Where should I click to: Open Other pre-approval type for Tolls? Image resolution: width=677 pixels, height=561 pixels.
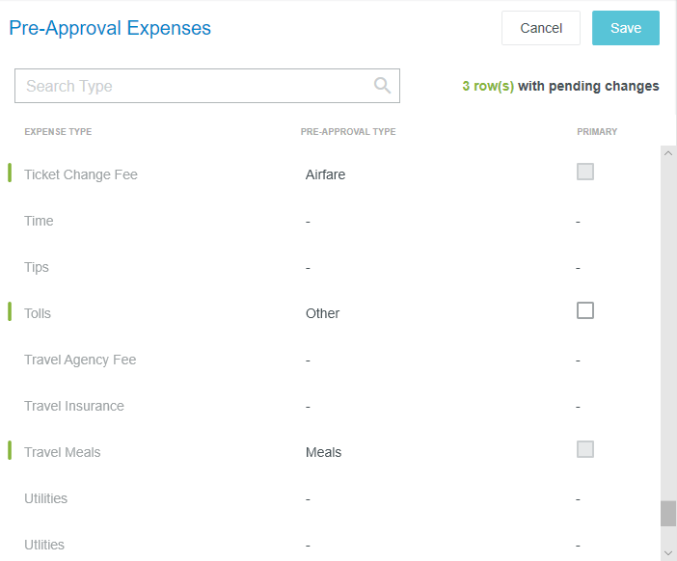click(322, 313)
